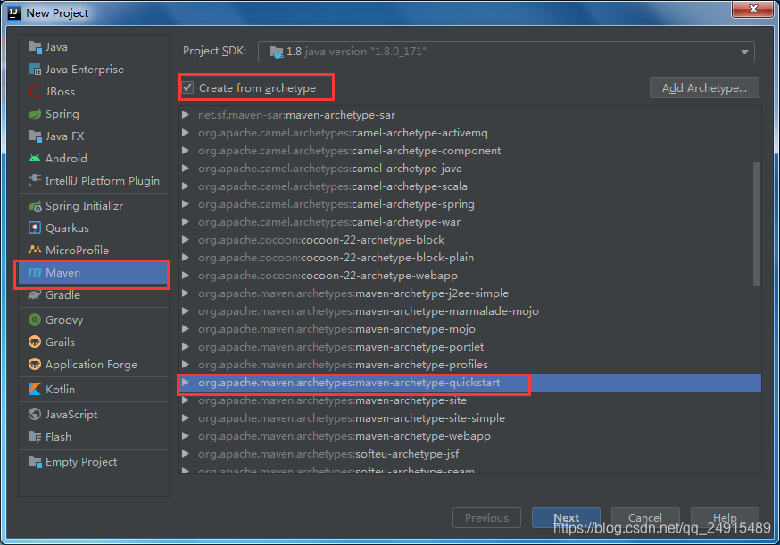The height and width of the screenshot is (545, 780).
Task: Expand the maven-archetype-webapp node
Action: [186, 436]
